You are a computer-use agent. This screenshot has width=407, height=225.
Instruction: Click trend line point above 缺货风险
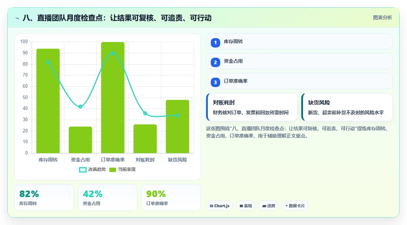(x=178, y=115)
